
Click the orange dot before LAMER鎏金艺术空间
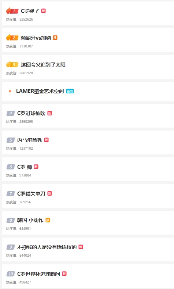pos(10,91)
